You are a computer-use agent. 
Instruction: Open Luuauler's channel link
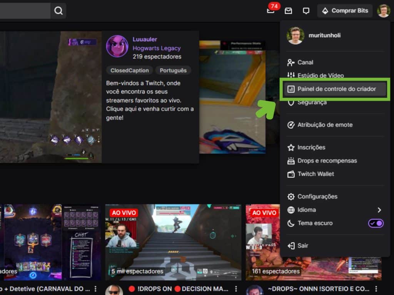point(145,39)
